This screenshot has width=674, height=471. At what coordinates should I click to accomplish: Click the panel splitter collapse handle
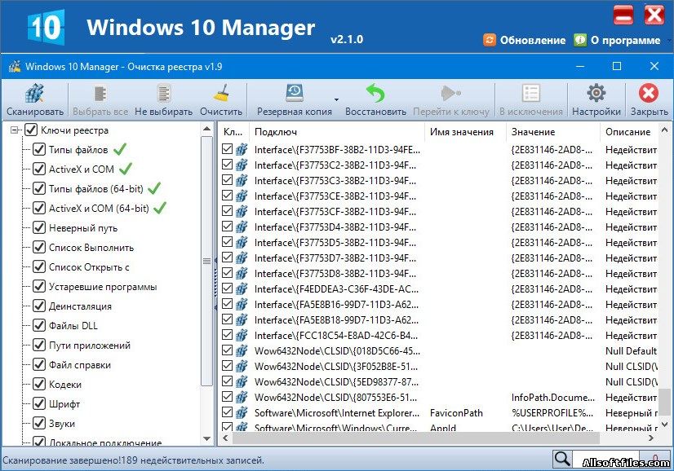[x=215, y=284]
